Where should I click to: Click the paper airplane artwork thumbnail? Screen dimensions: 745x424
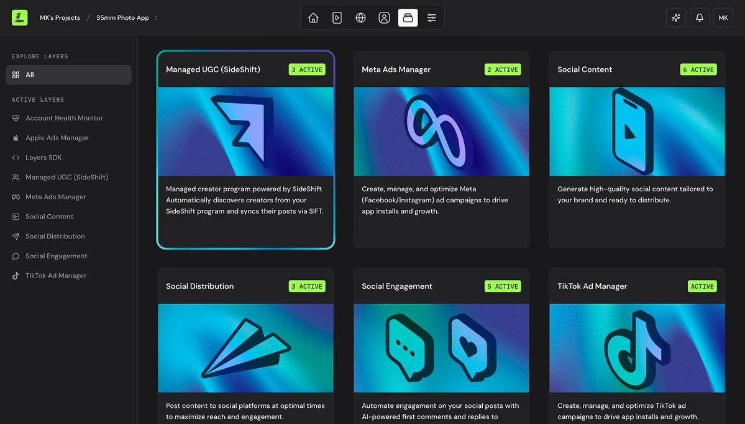[x=245, y=348]
